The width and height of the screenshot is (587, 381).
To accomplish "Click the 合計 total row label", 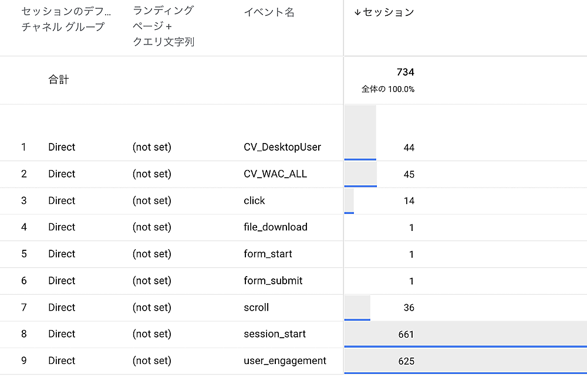I will (59, 80).
